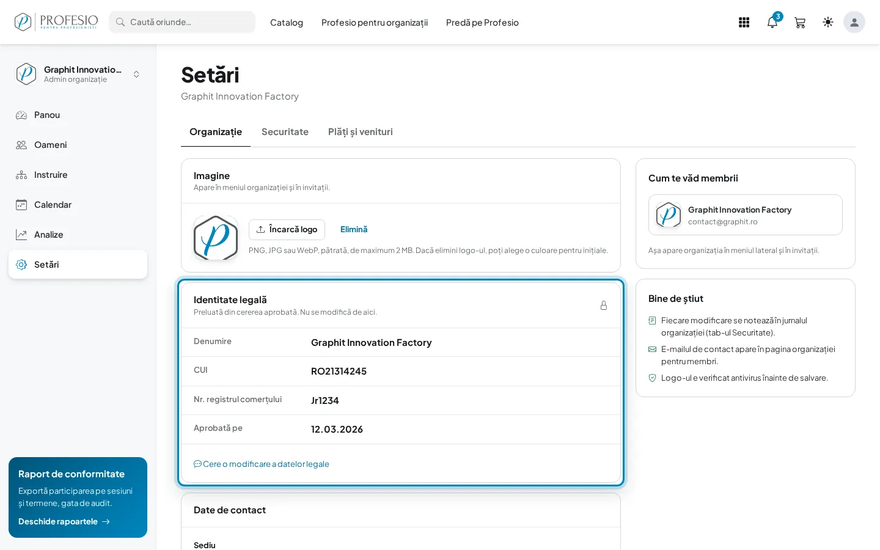The image size is (880, 550).
Task: Click CUI value RO21314245
Action: point(339,372)
